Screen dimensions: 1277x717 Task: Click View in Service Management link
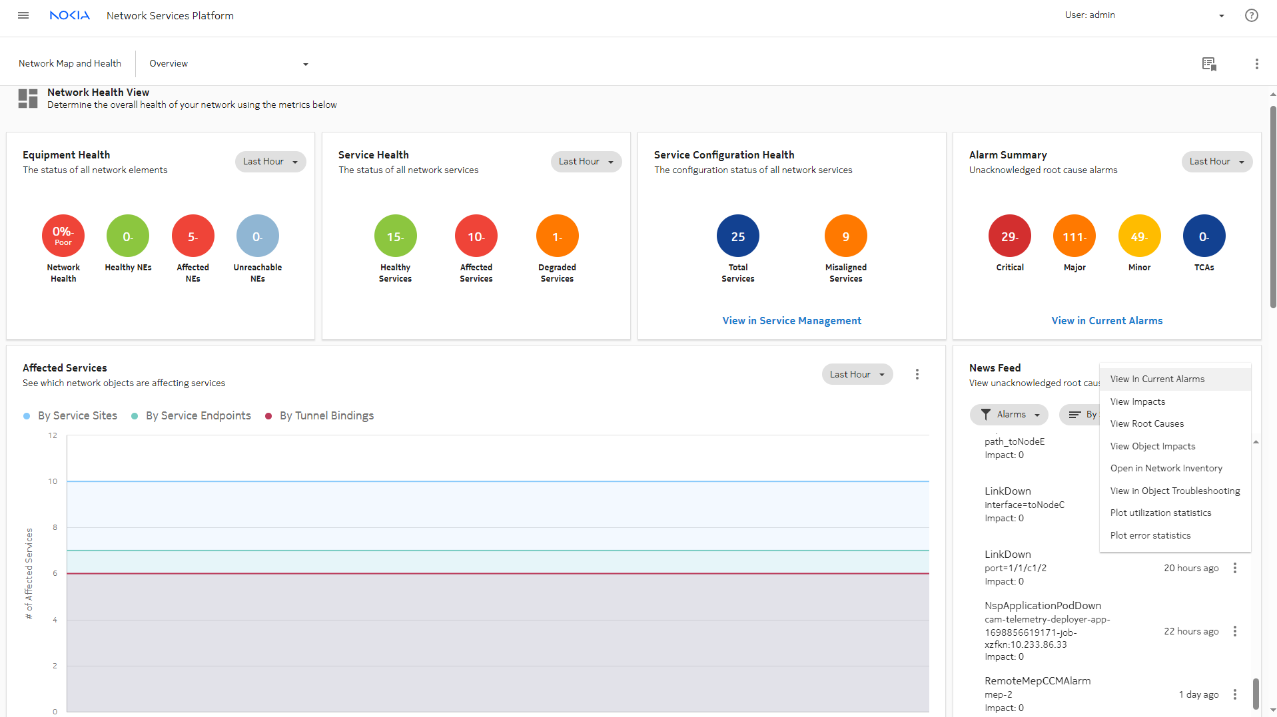tap(791, 321)
